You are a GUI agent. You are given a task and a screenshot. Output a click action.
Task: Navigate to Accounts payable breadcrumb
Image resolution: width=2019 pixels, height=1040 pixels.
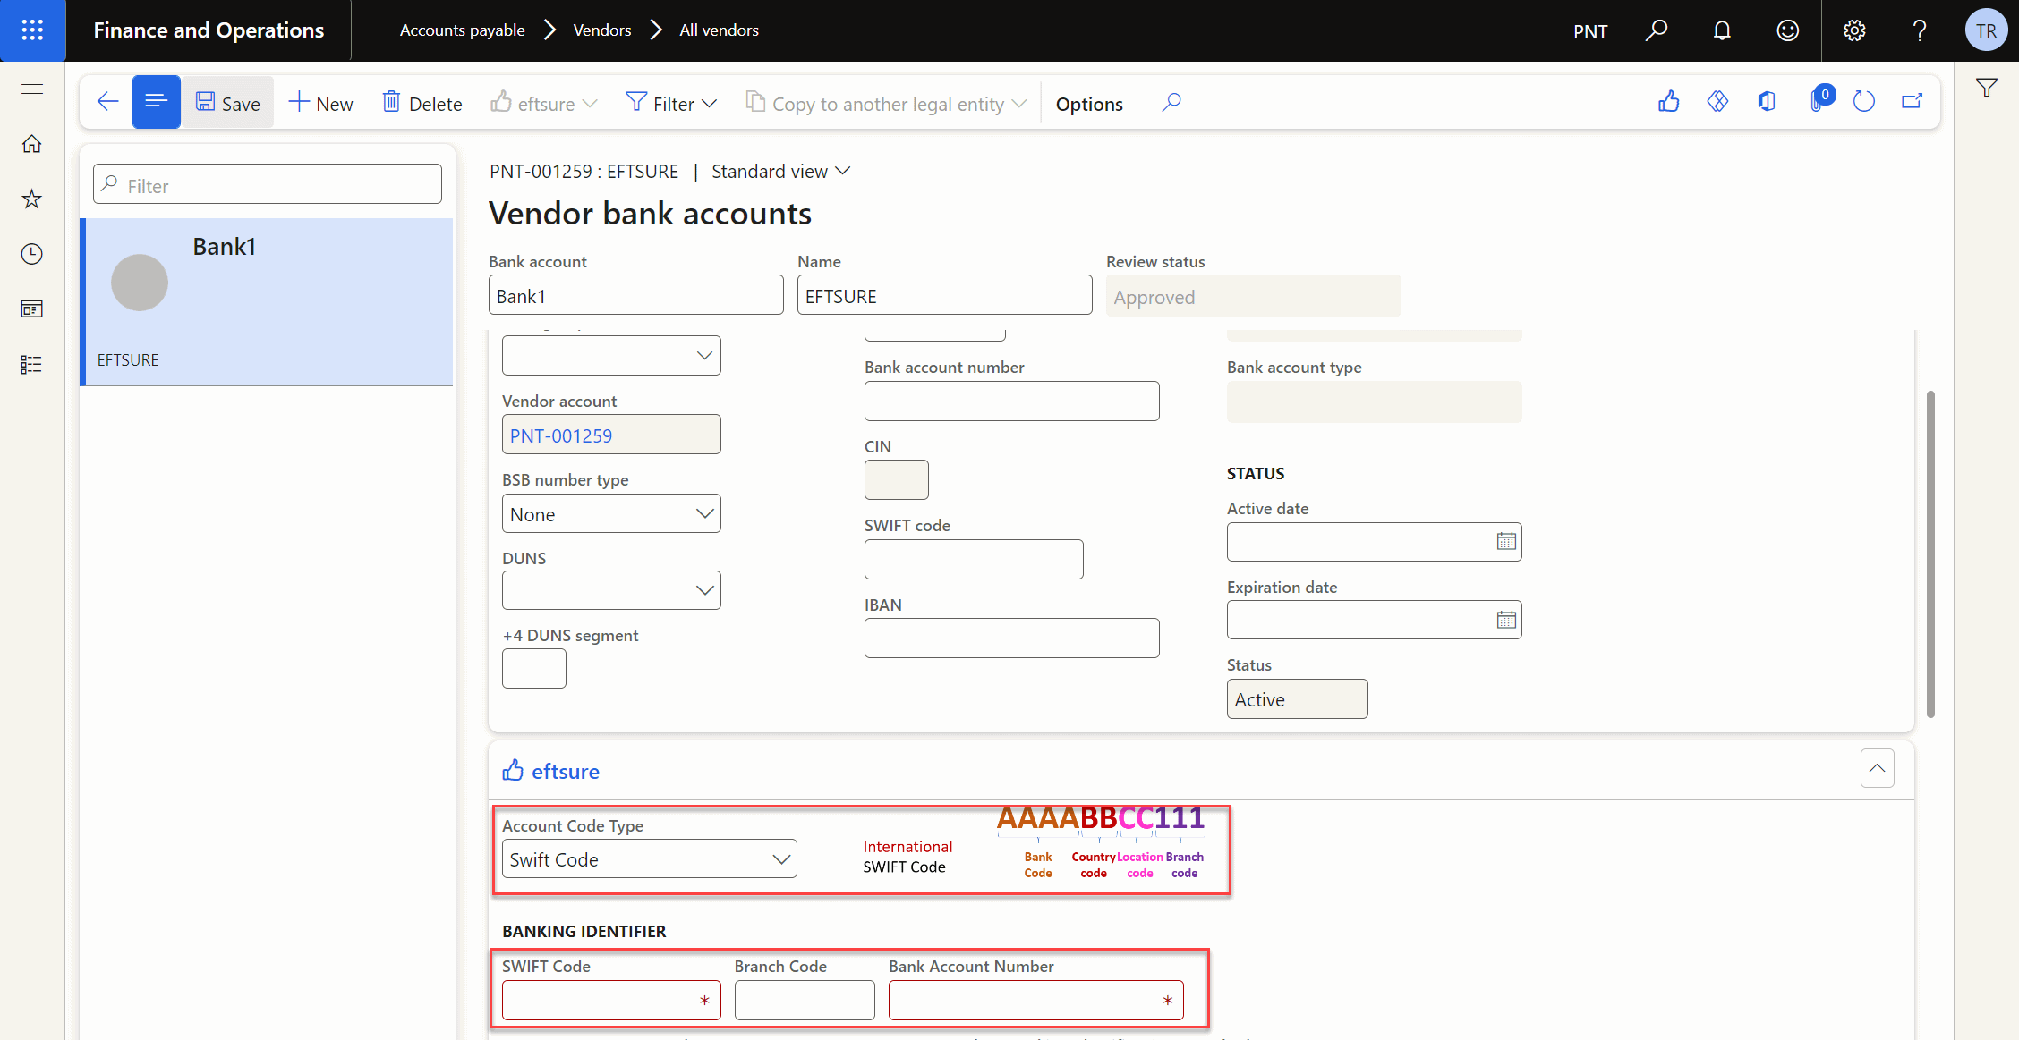(x=462, y=30)
